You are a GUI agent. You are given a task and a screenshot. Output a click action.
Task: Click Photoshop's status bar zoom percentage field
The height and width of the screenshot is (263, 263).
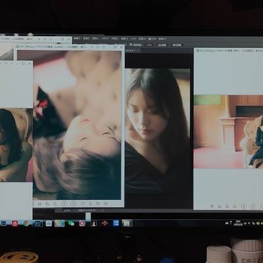click(x=67, y=210)
